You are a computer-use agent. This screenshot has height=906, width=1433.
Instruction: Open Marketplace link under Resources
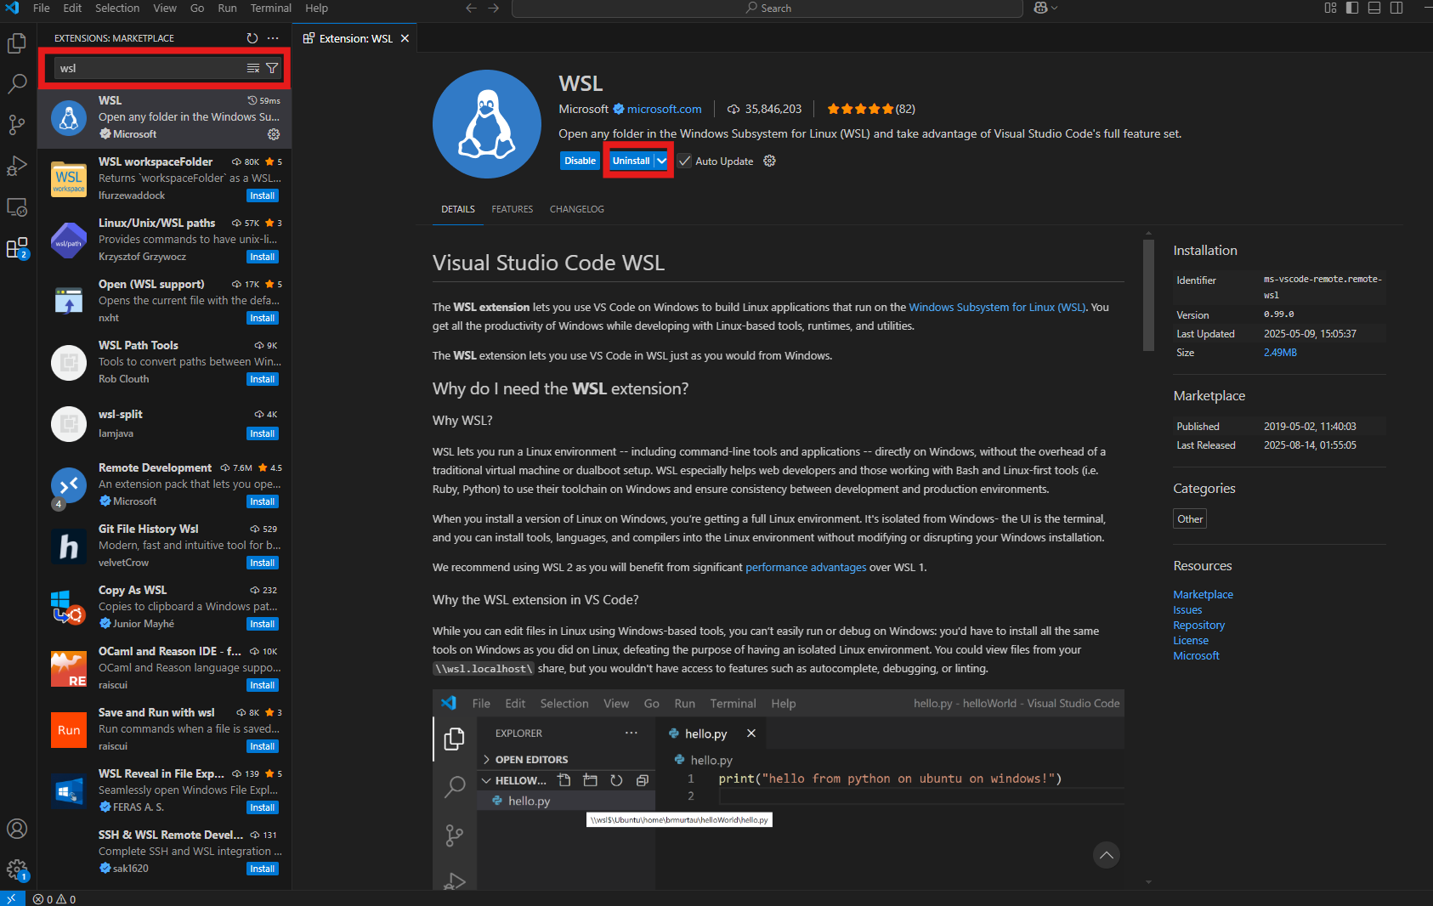[x=1203, y=594]
